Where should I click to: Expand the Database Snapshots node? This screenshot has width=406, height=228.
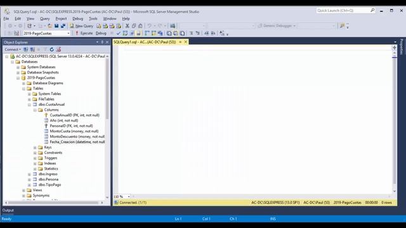click(18, 73)
